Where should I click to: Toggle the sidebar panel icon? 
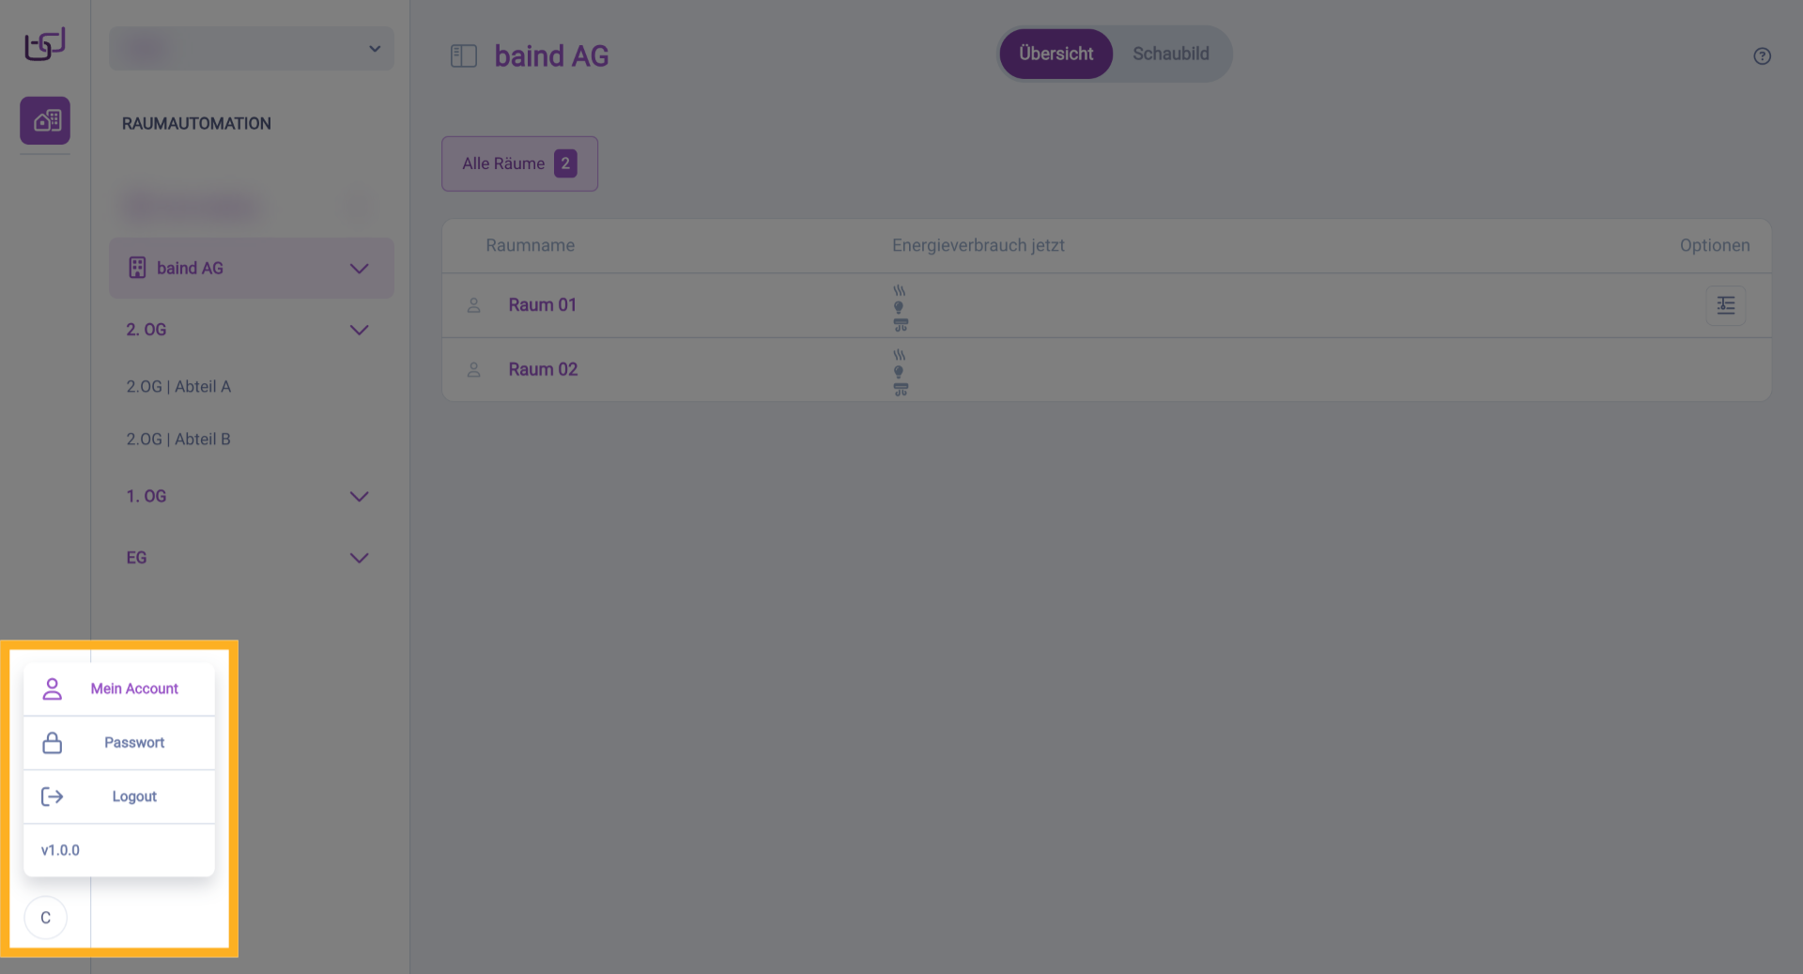[464, 56]
